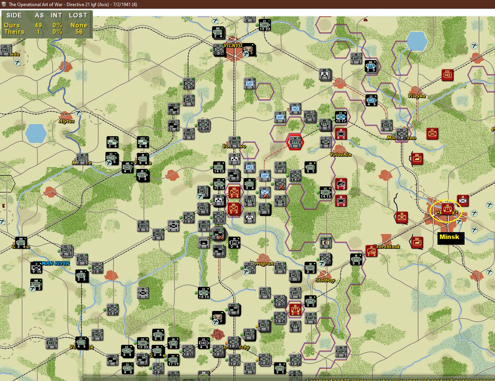
Task: Select the corps unit marked 10 6
Action: (173, 108)
